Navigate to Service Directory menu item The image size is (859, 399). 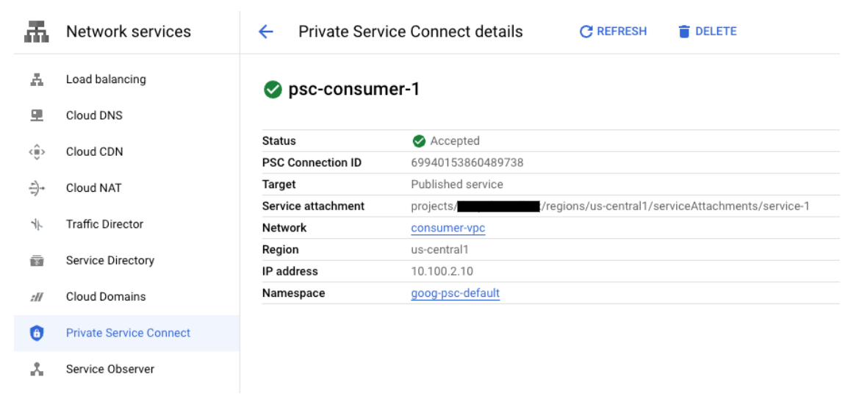point(109,261)
